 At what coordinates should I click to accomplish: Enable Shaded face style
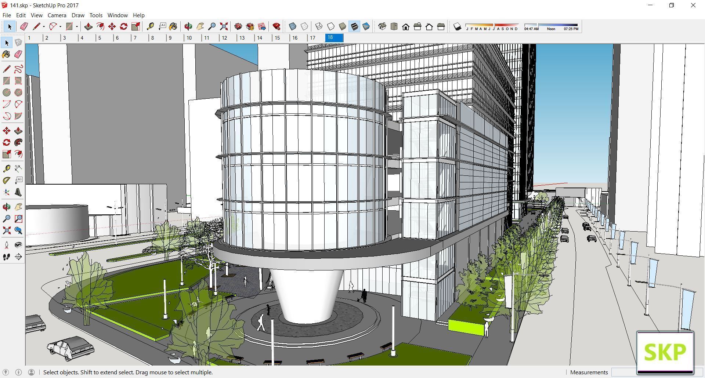tap(343, 26)
